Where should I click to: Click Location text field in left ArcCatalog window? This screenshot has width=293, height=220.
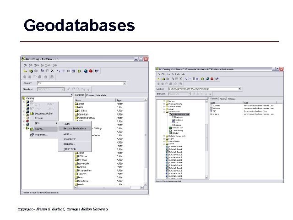(80, 83)
